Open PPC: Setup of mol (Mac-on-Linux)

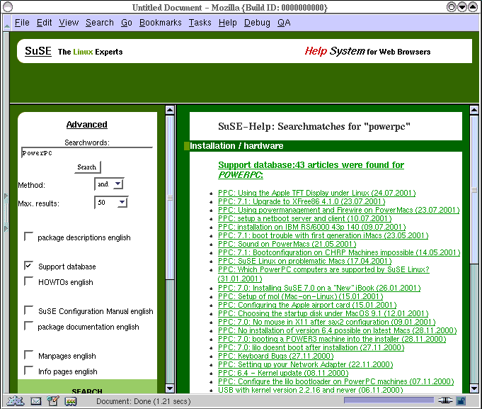point(301,296)
